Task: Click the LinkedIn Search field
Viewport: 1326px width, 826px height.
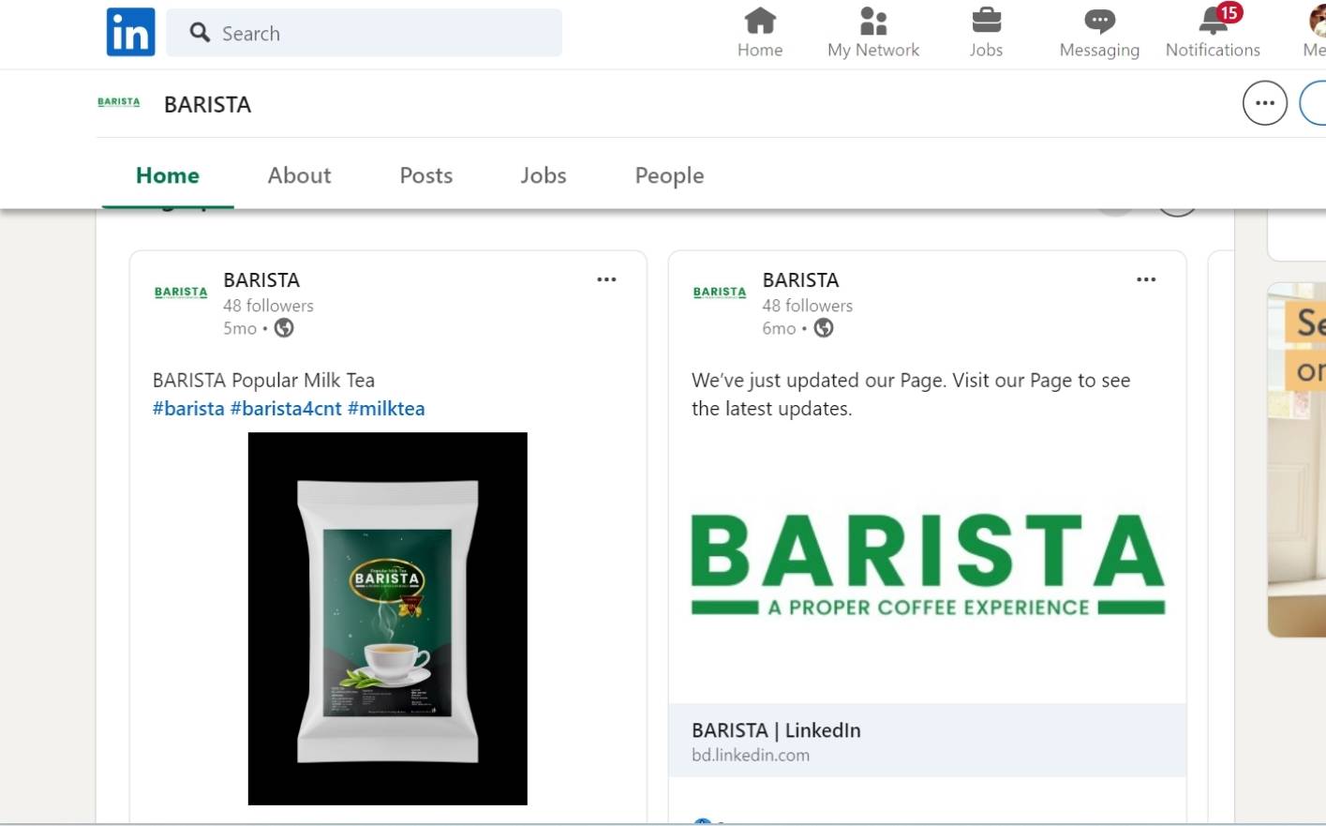Action: click(x=375, y=34)
